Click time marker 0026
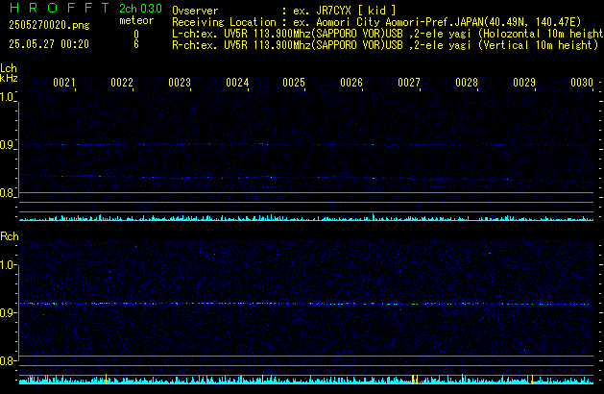 click(x=351, y=83)
